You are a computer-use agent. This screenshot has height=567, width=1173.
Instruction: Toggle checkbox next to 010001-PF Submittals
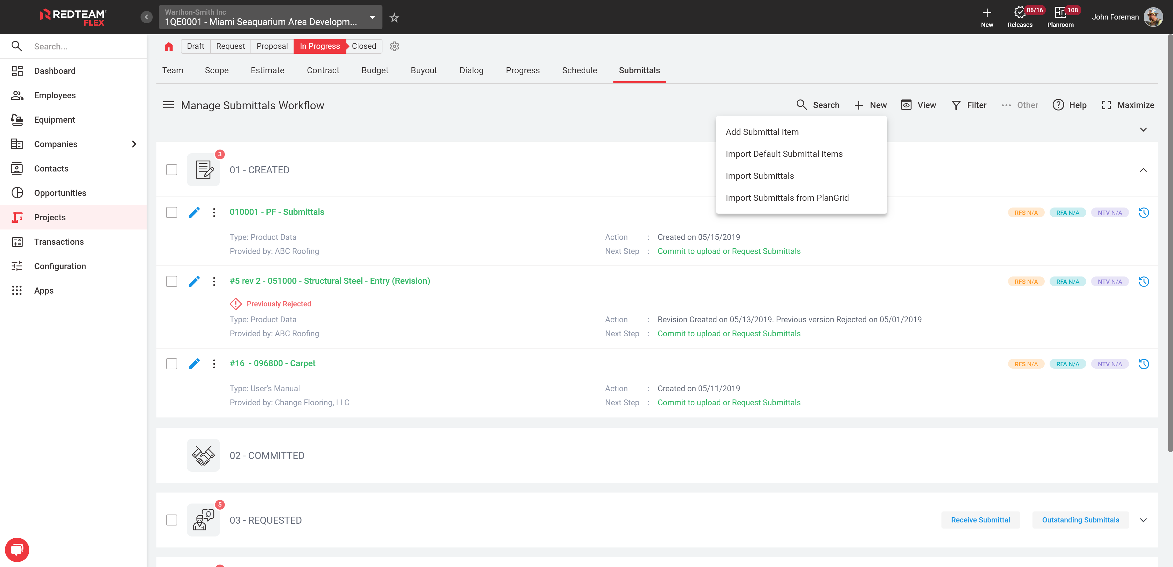coord(171,212)
